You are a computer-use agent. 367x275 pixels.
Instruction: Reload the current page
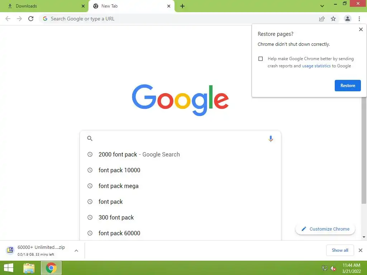click(x=31, y=19)
